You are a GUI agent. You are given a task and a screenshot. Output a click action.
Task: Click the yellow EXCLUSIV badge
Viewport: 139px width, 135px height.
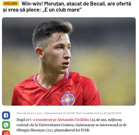click(x=11, y=4)
